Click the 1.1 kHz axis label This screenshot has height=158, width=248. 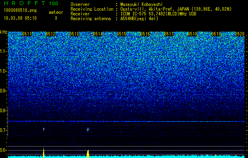tap(2, 51)
